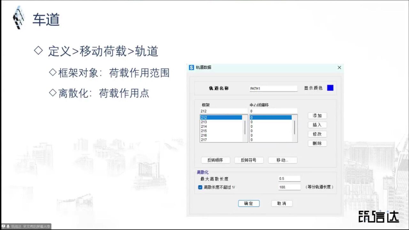Select frame 213 in the 框架 list

pos(211,122)
